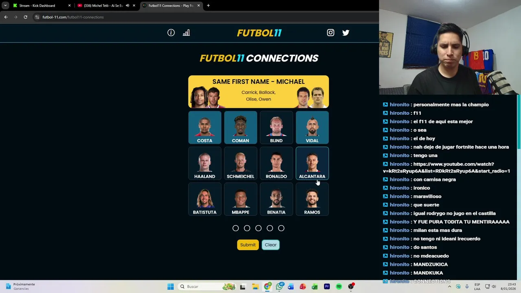This screenshot has width=521, height=293.
Task: Open the Próximamente Ganancias widget
Action: click(20, 286)
